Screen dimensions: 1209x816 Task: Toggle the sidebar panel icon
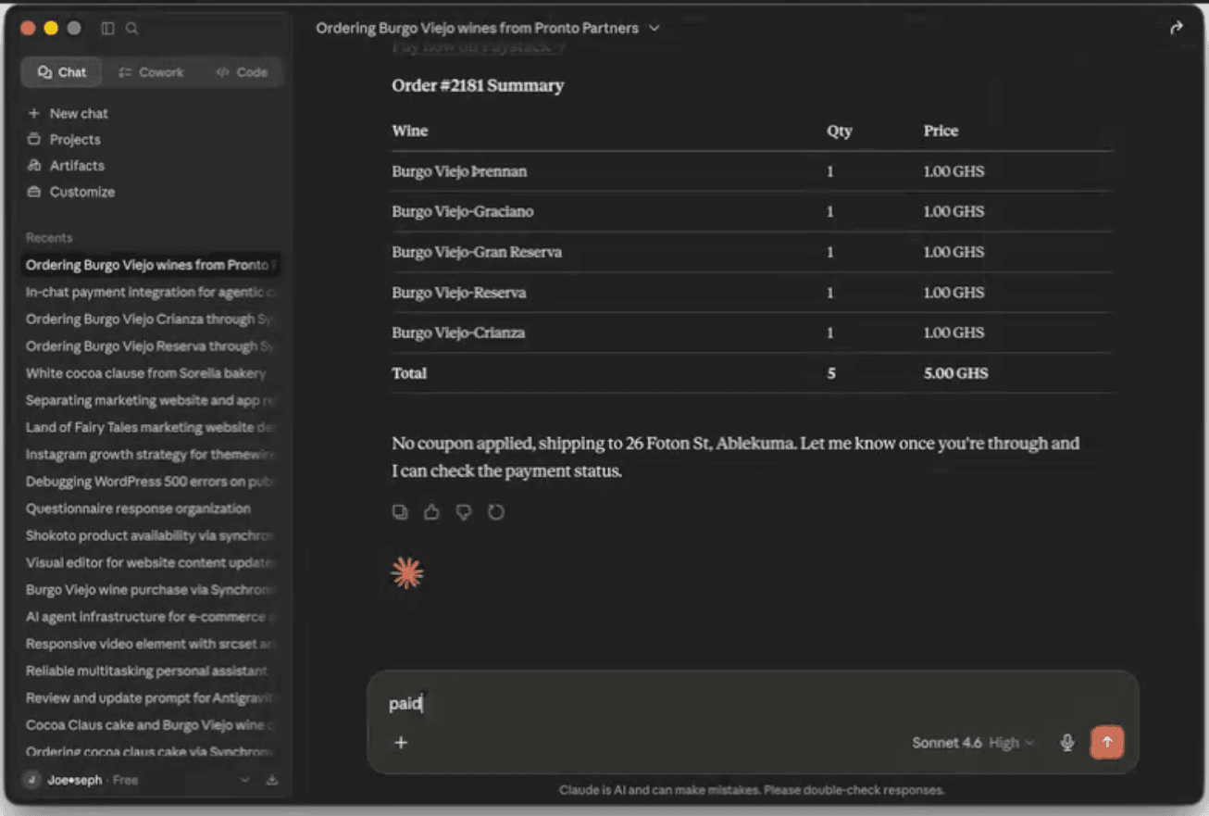click(x=107, y=29)
